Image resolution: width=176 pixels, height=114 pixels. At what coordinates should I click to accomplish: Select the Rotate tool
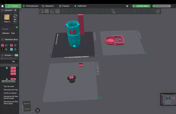pos(76,11)
